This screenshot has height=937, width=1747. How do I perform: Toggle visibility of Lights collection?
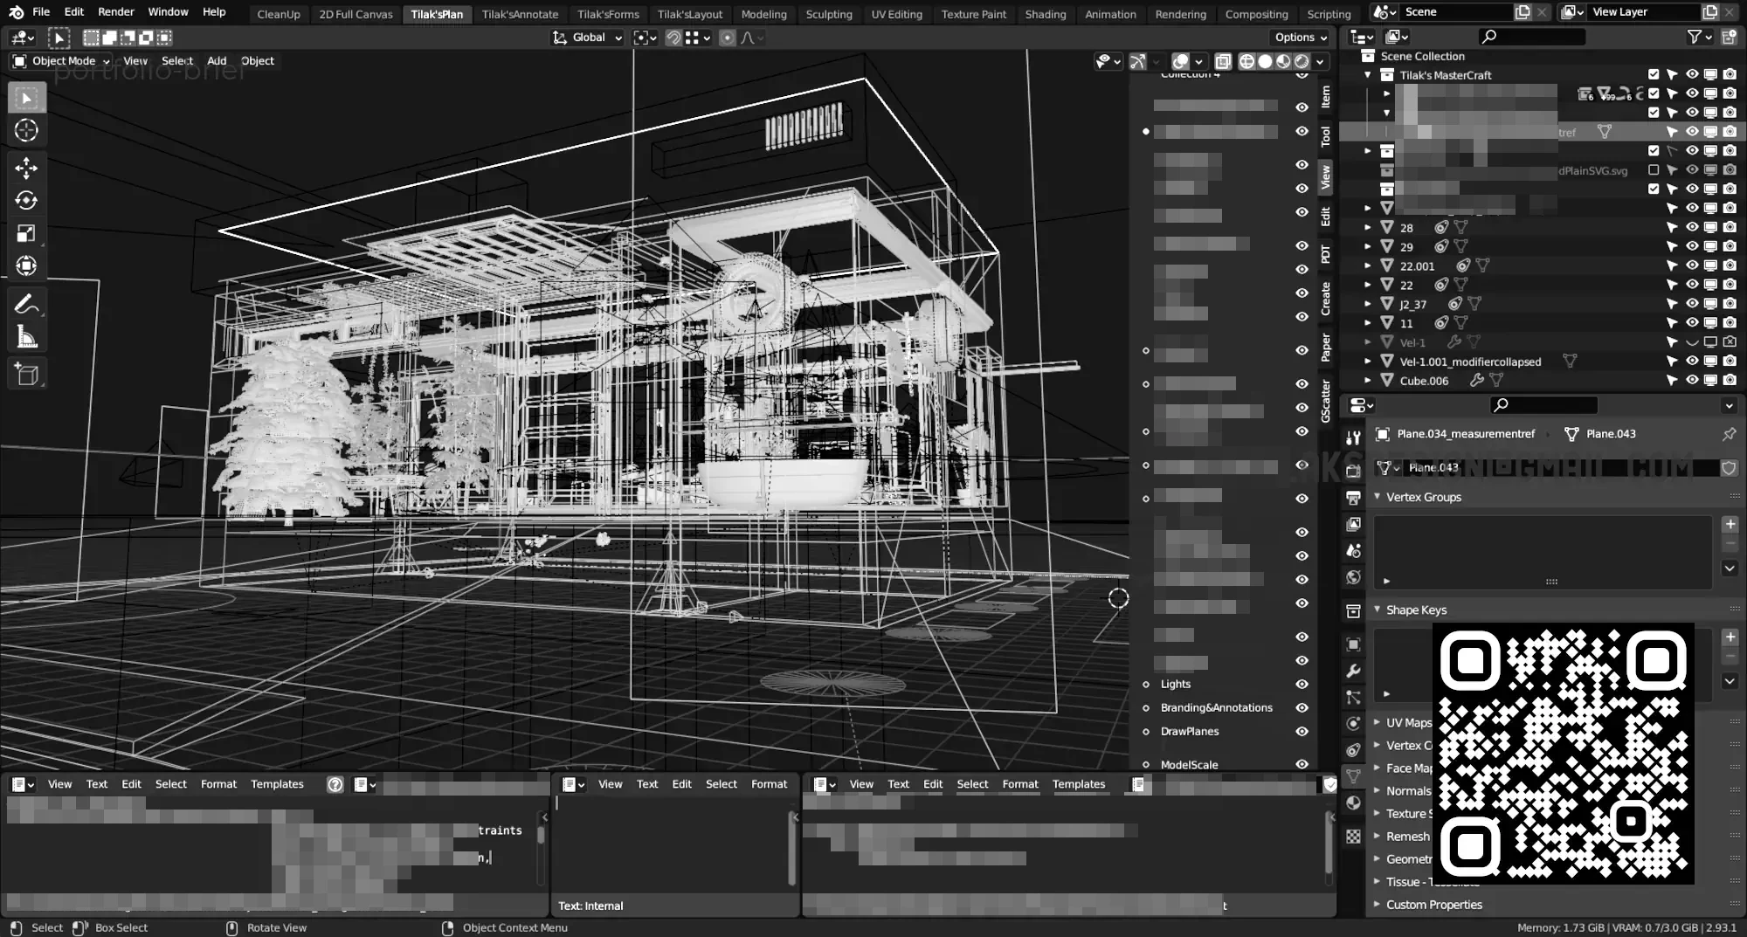[x=1302, y=685]
